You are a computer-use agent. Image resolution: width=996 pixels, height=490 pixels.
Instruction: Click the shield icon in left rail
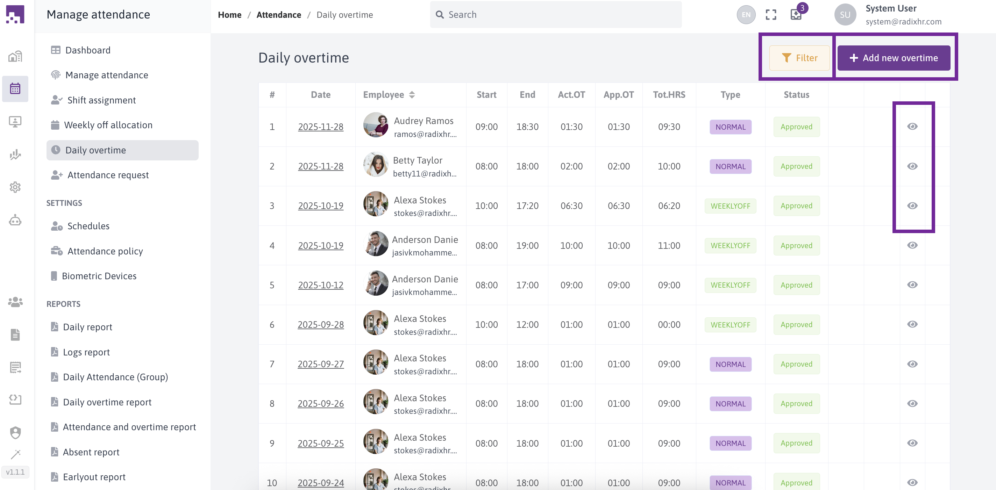point(15,432)
